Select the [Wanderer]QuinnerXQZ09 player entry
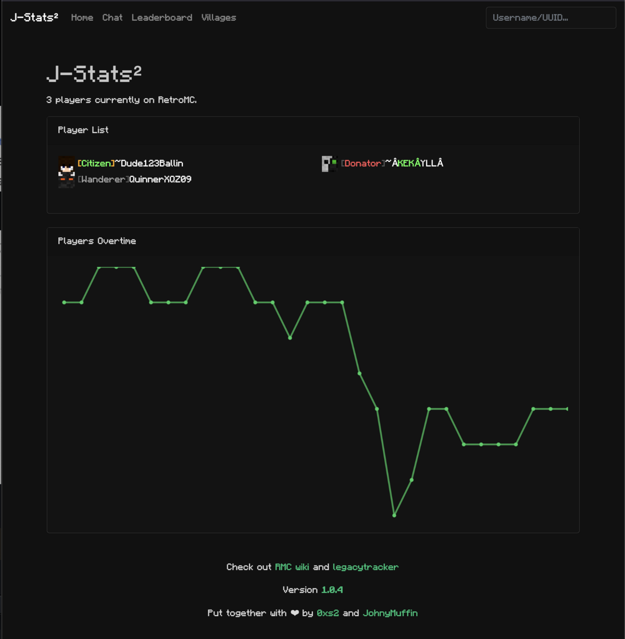The height and width of the screenshot is (639, 625). point(134,179)
